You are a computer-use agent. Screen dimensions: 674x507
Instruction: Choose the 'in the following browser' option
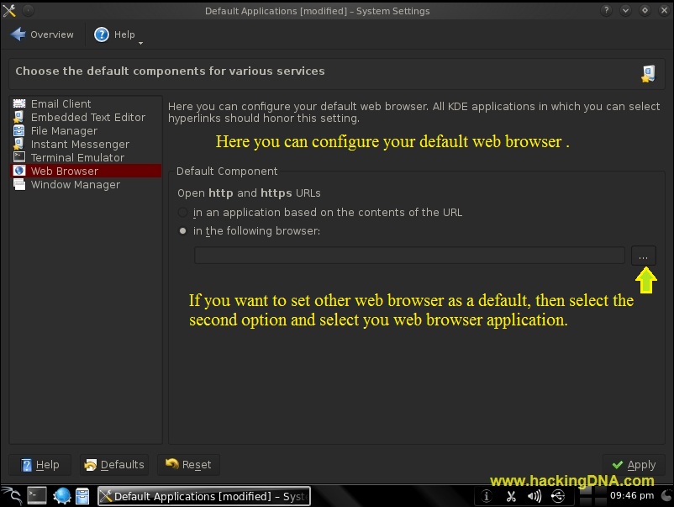182,230
